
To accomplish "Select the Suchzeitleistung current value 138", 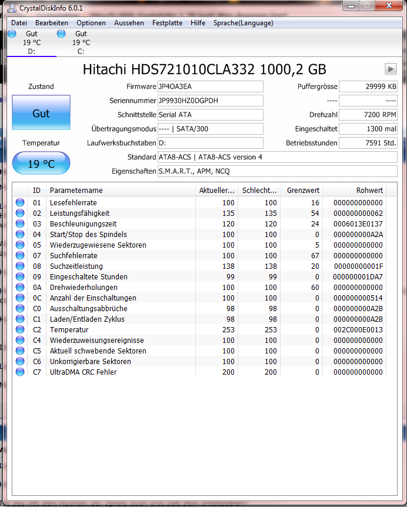I will click(228, 266).
